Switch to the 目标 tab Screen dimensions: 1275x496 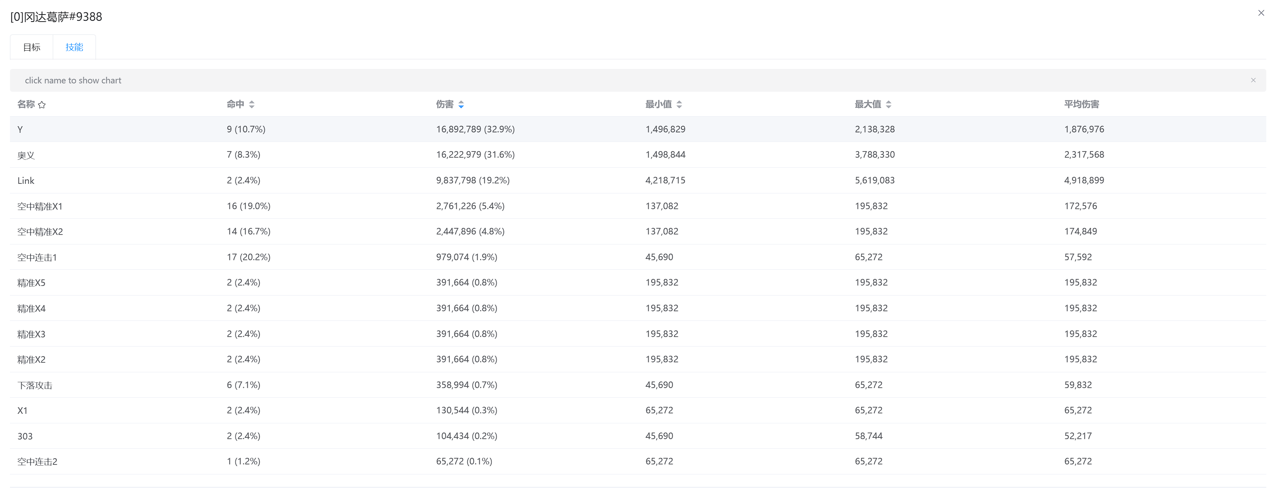point(32,47)
